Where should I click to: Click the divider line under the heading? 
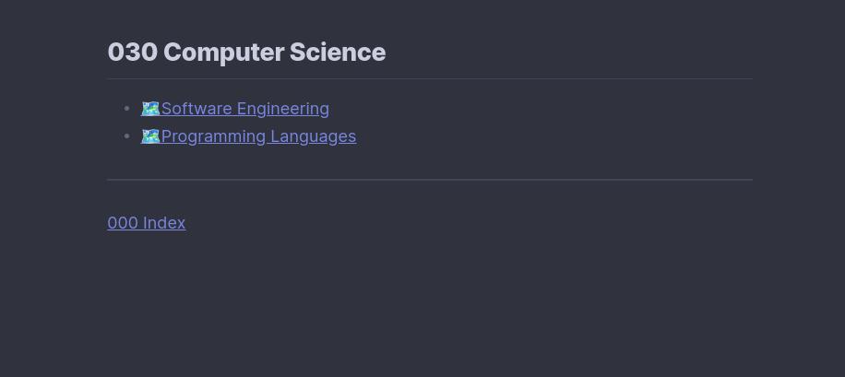(x=430, y=79)
